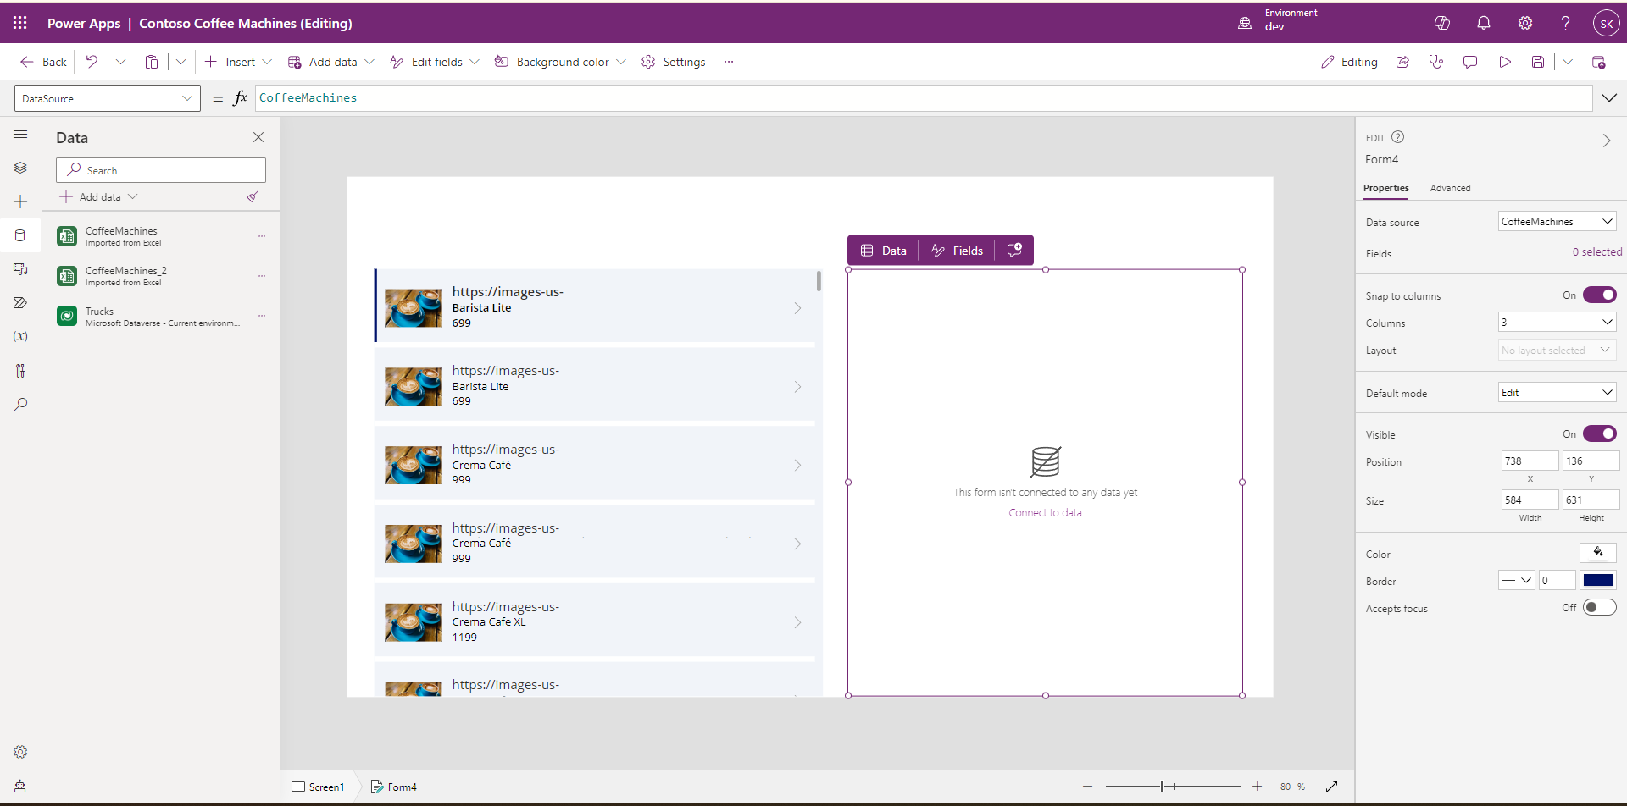Click the undo icon
This screenshot has width=1627, height=806.
click(92, 62)
